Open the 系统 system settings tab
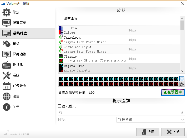This screenshot has width=187, height=138. (x=16, y=75)
